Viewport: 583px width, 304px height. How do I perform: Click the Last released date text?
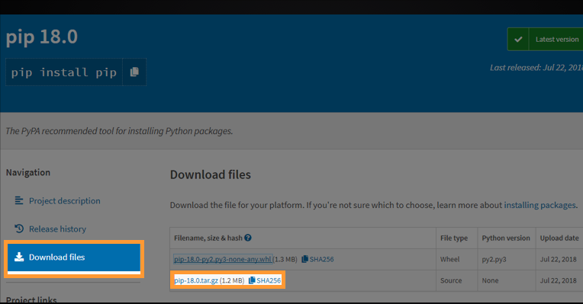(536, 68)
